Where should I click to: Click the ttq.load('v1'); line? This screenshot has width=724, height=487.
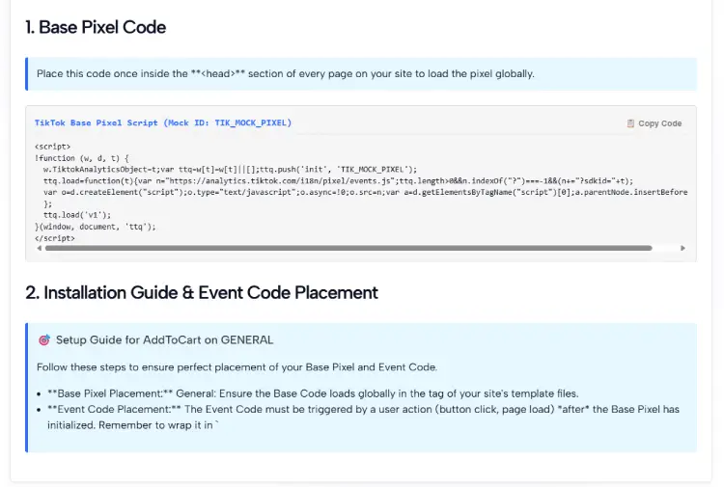(77, 215)
